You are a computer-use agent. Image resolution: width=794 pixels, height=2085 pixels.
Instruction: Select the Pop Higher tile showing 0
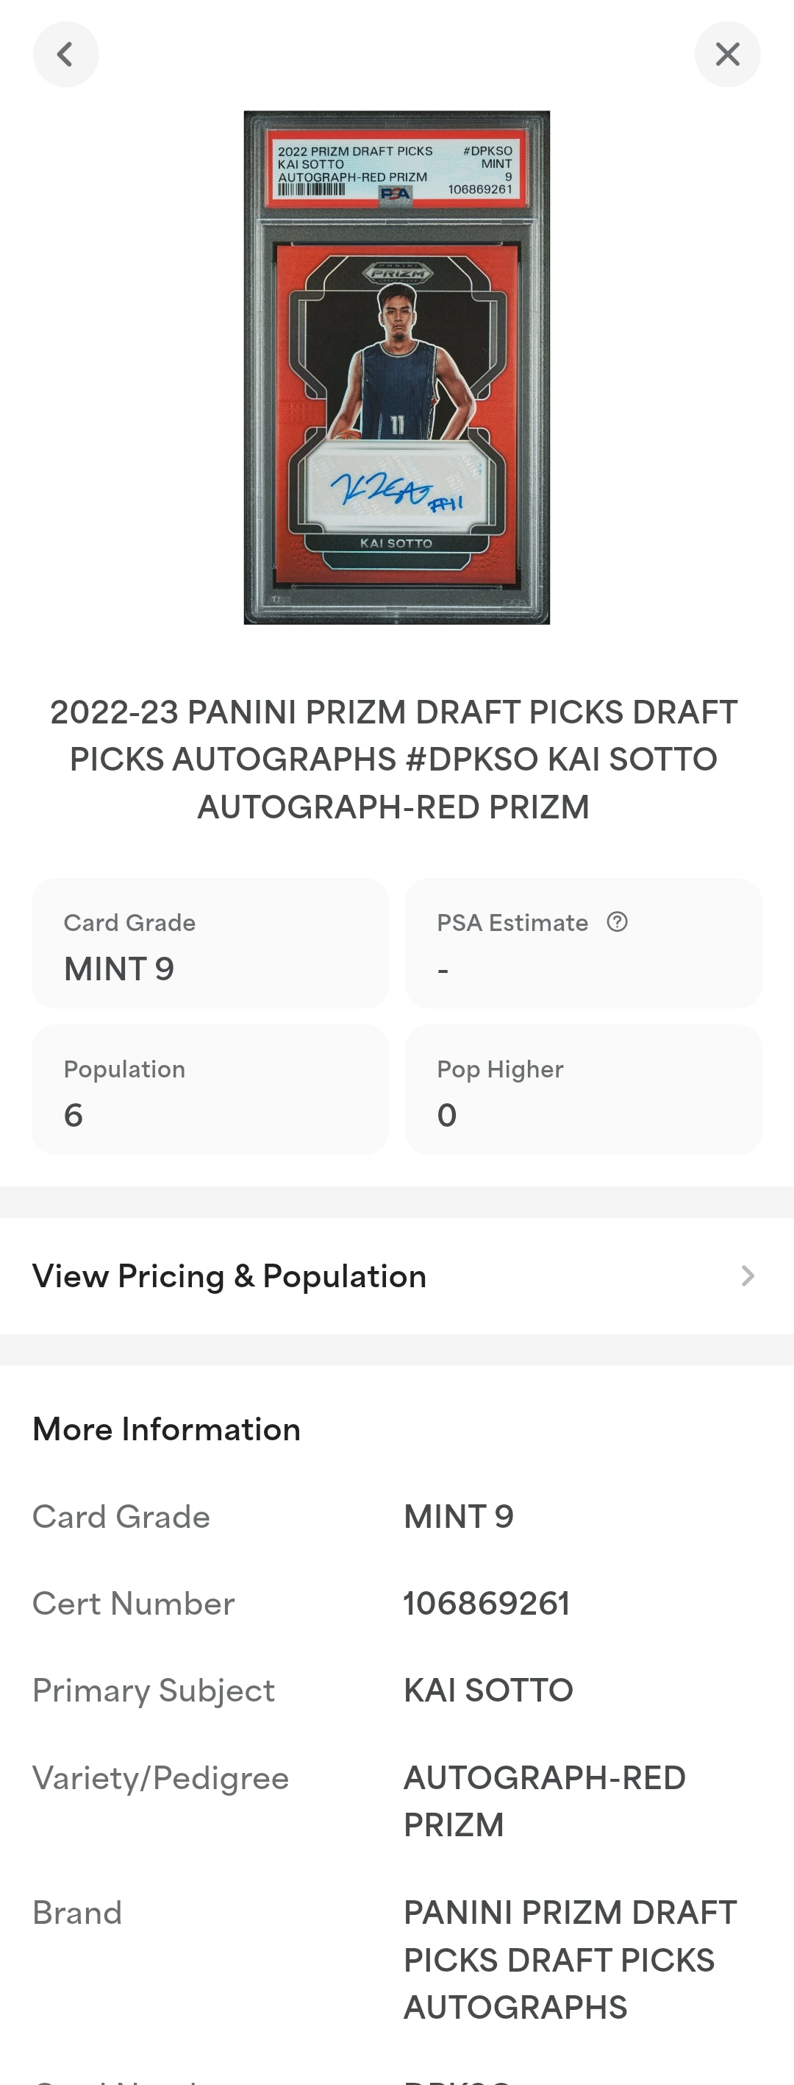coord(583,1090)
